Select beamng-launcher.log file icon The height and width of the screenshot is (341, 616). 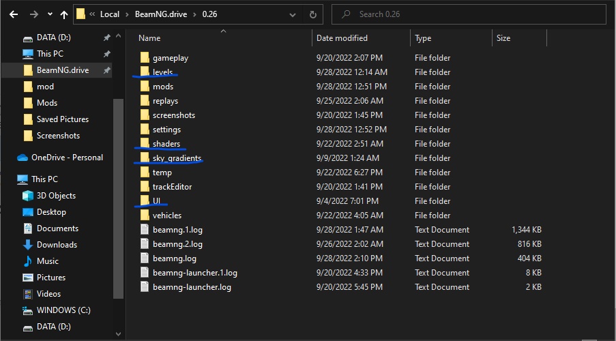pos(145,287)
